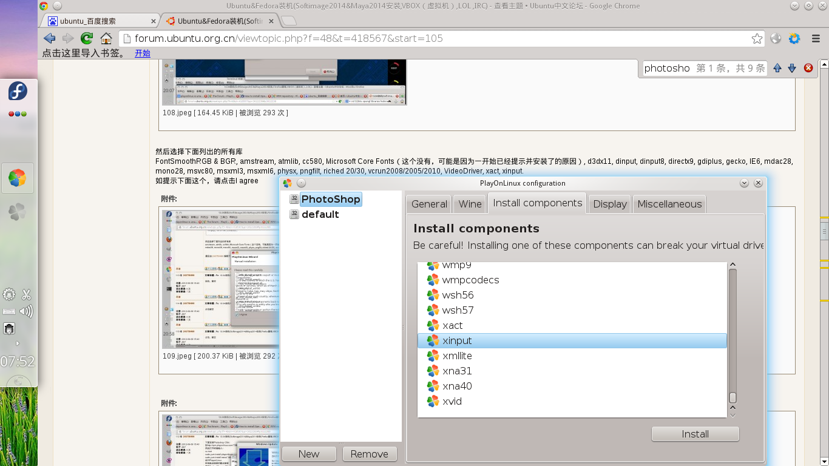Click the 32-bit drive icon beside PhotoShop
This screenshot has width=829, height=466.
[294, 199]
